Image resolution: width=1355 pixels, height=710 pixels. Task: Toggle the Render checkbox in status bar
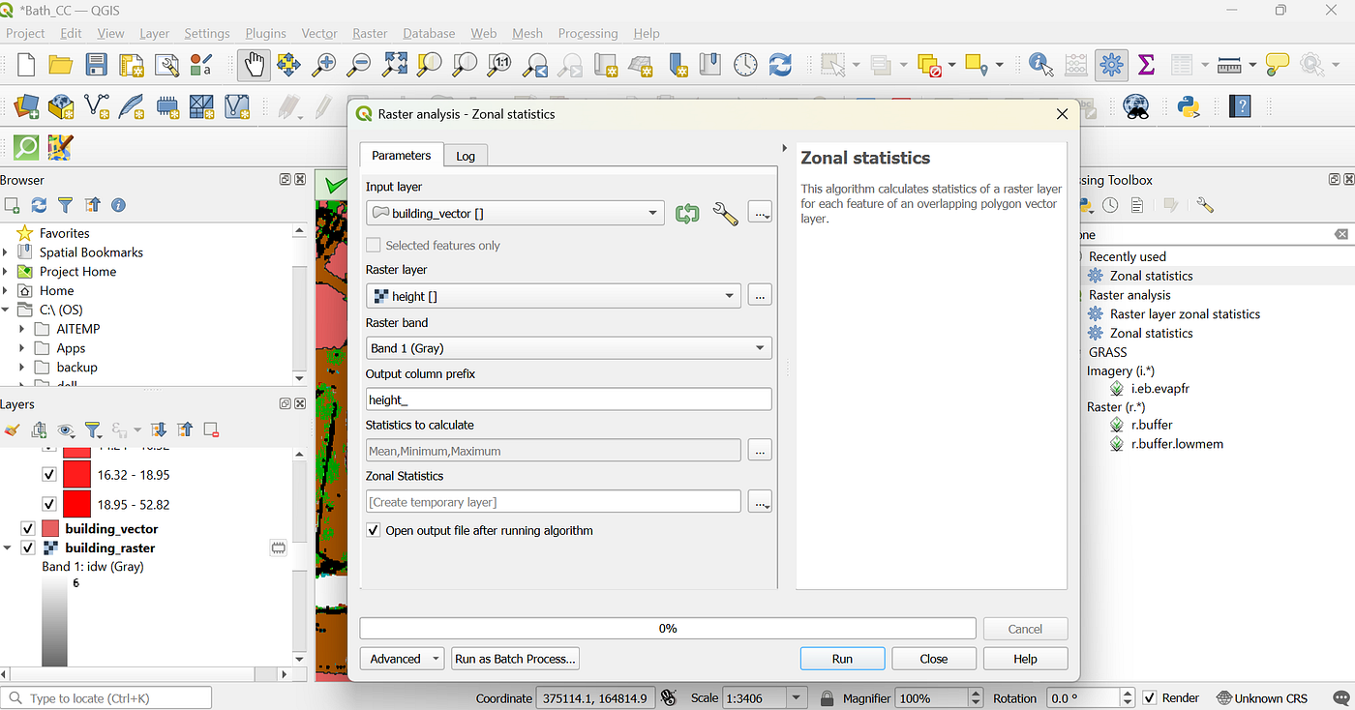[x=1149, y=697]
